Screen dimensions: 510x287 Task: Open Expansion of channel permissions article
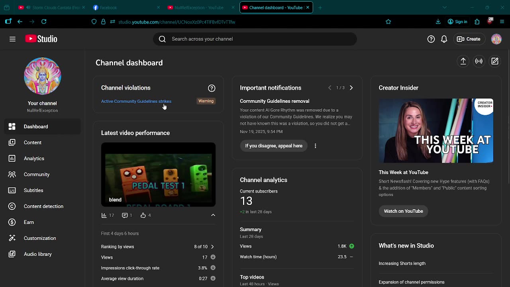412,282
